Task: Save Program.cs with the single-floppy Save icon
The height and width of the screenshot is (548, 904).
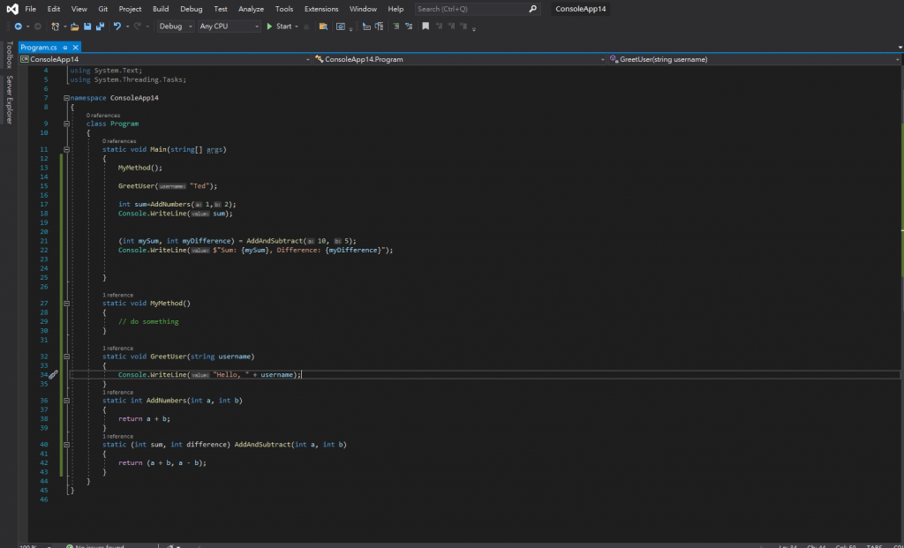Action: (87, 26)
